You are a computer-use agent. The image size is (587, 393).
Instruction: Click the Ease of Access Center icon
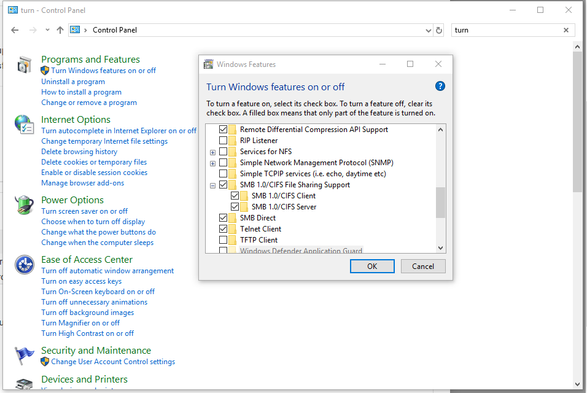pyautogui.click(x=25, y=265)
